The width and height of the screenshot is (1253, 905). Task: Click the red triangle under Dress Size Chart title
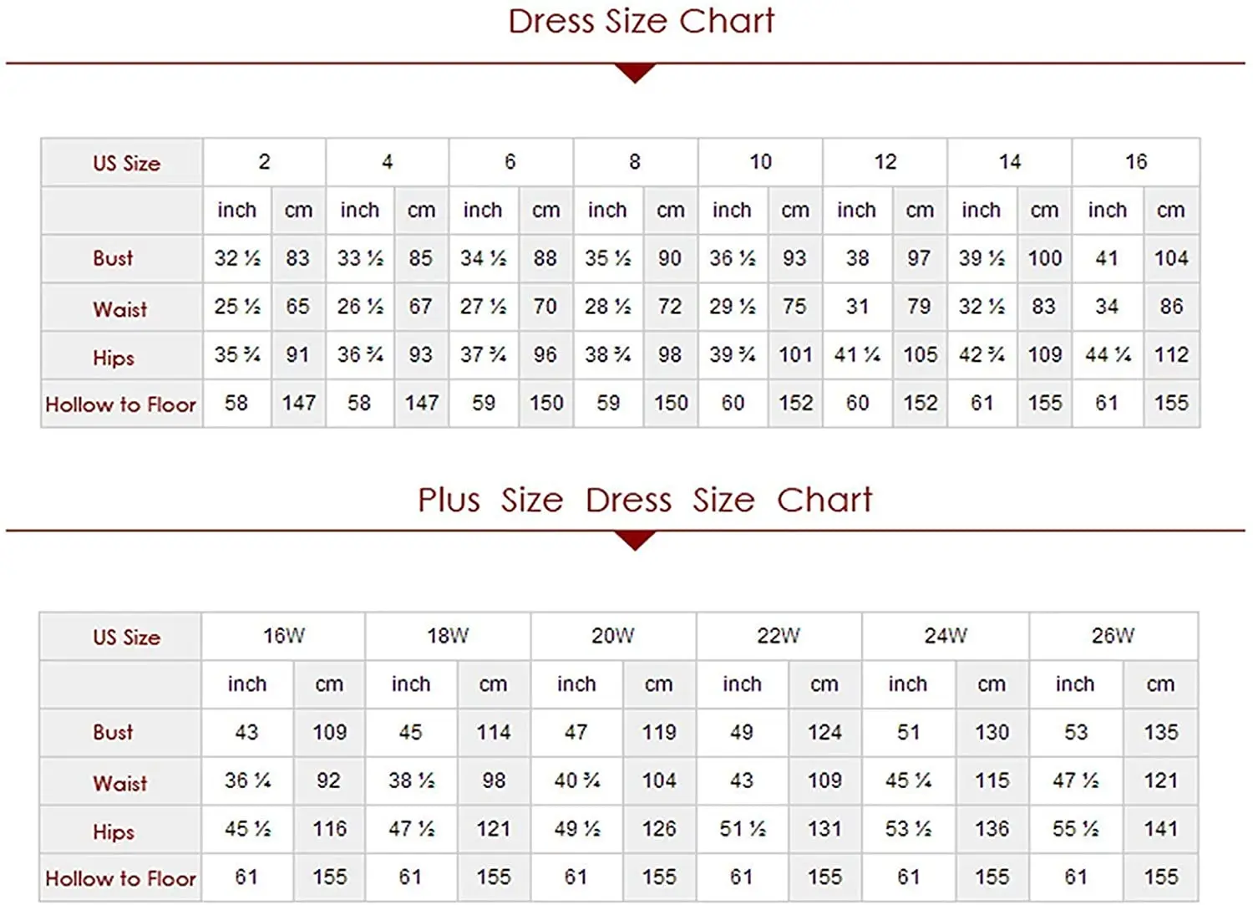tap(635, 74)
